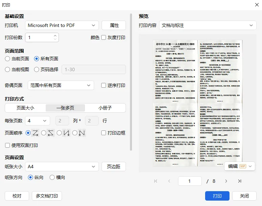The width and height of the screenshot is (262, 206).
Task: Open the A4 paper size dropdown
Action: pos(62,167)
